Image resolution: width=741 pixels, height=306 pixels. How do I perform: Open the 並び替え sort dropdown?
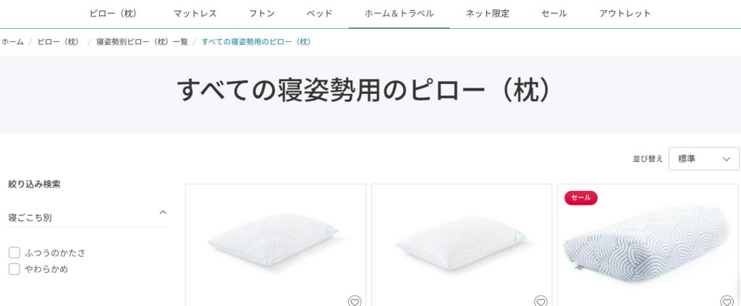click(x=704, y=158)
